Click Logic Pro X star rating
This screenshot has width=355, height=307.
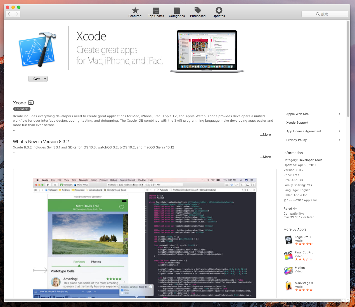[x=304, y=244]
